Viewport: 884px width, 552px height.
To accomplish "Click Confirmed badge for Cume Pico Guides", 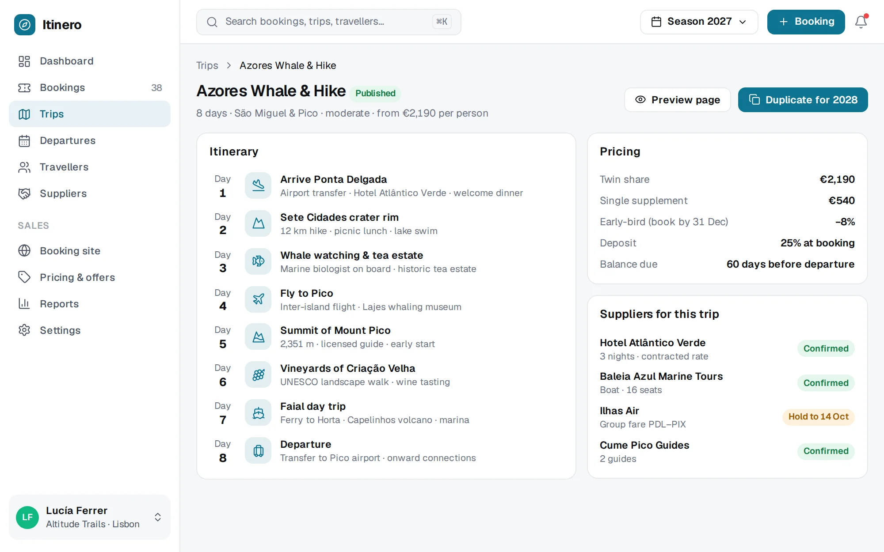I will point(826,451).
